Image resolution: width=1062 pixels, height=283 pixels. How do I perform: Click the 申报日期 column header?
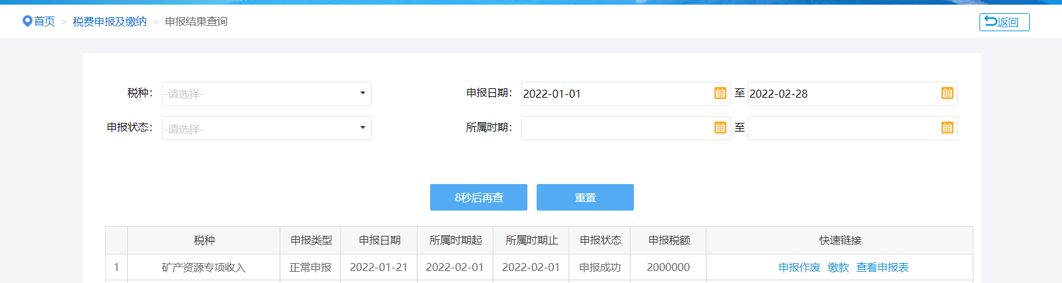point(379,240)
